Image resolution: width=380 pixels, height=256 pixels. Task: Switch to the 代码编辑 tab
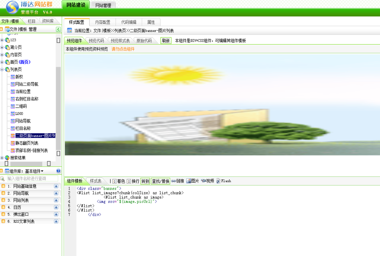[x=128, y=22]
